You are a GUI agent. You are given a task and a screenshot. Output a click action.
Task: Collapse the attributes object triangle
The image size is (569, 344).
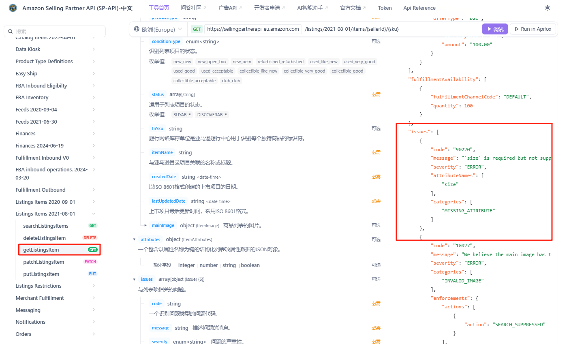click(135, 239)
